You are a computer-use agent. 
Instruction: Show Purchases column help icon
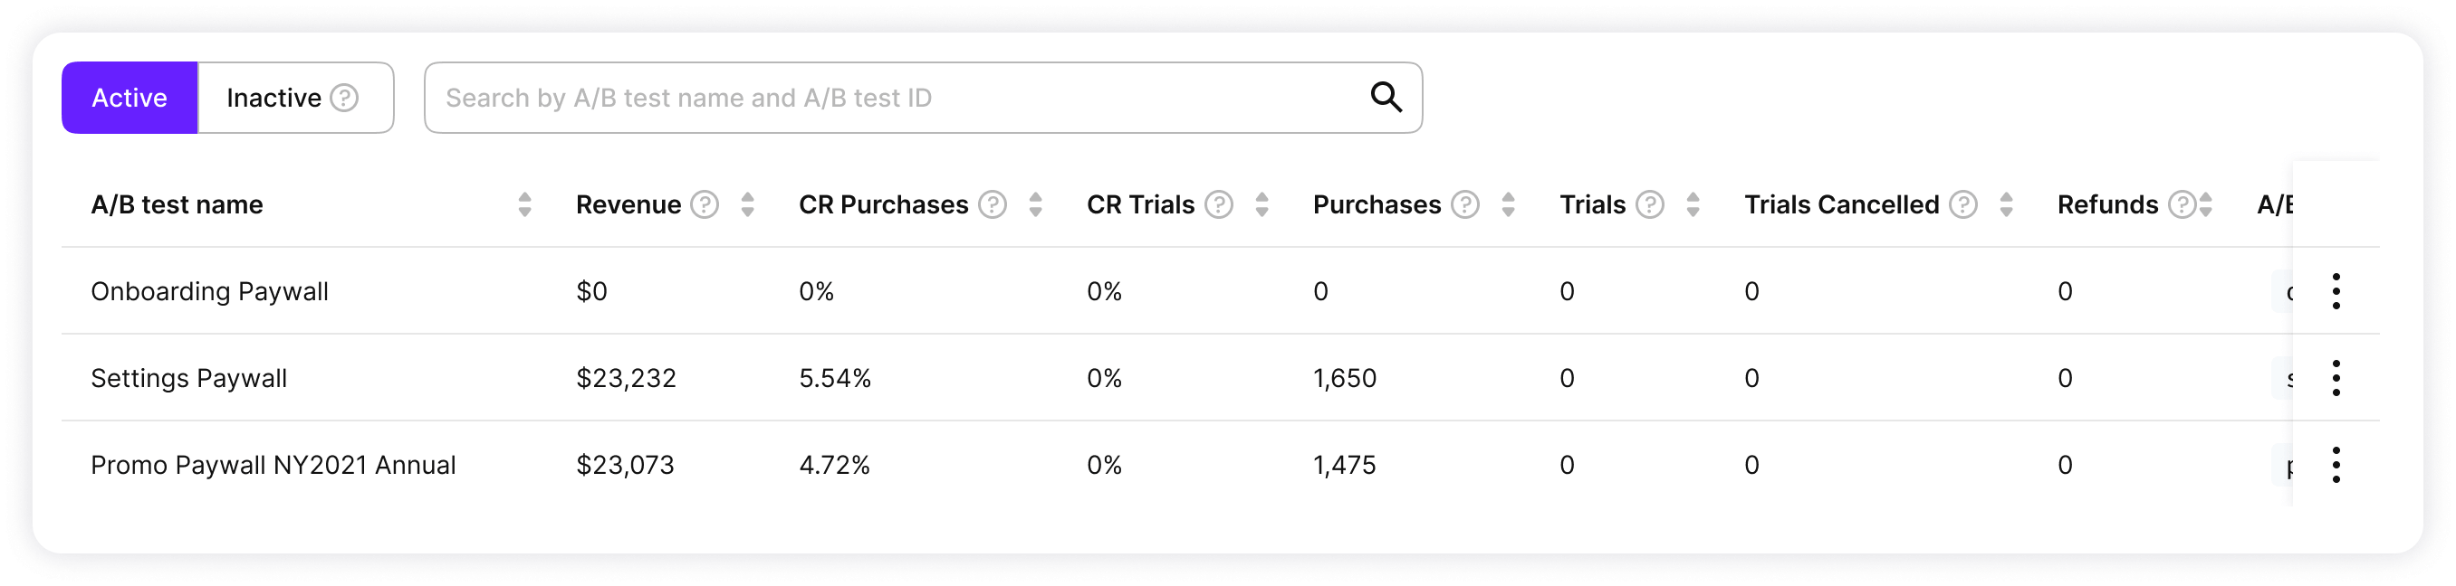1465,204
